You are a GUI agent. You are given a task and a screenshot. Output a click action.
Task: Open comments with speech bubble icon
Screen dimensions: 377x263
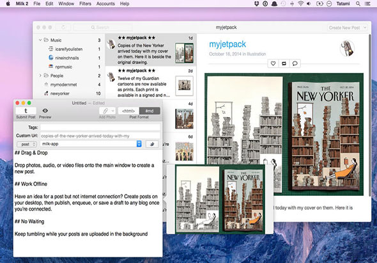point(295,63)
